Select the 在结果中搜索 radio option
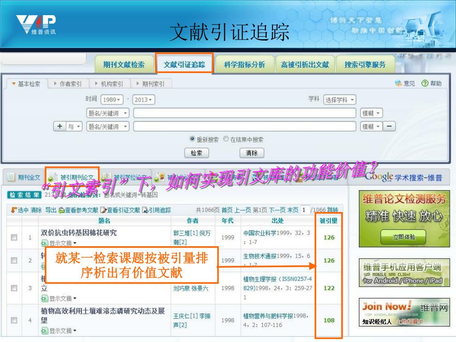 (x=226, y=139)
